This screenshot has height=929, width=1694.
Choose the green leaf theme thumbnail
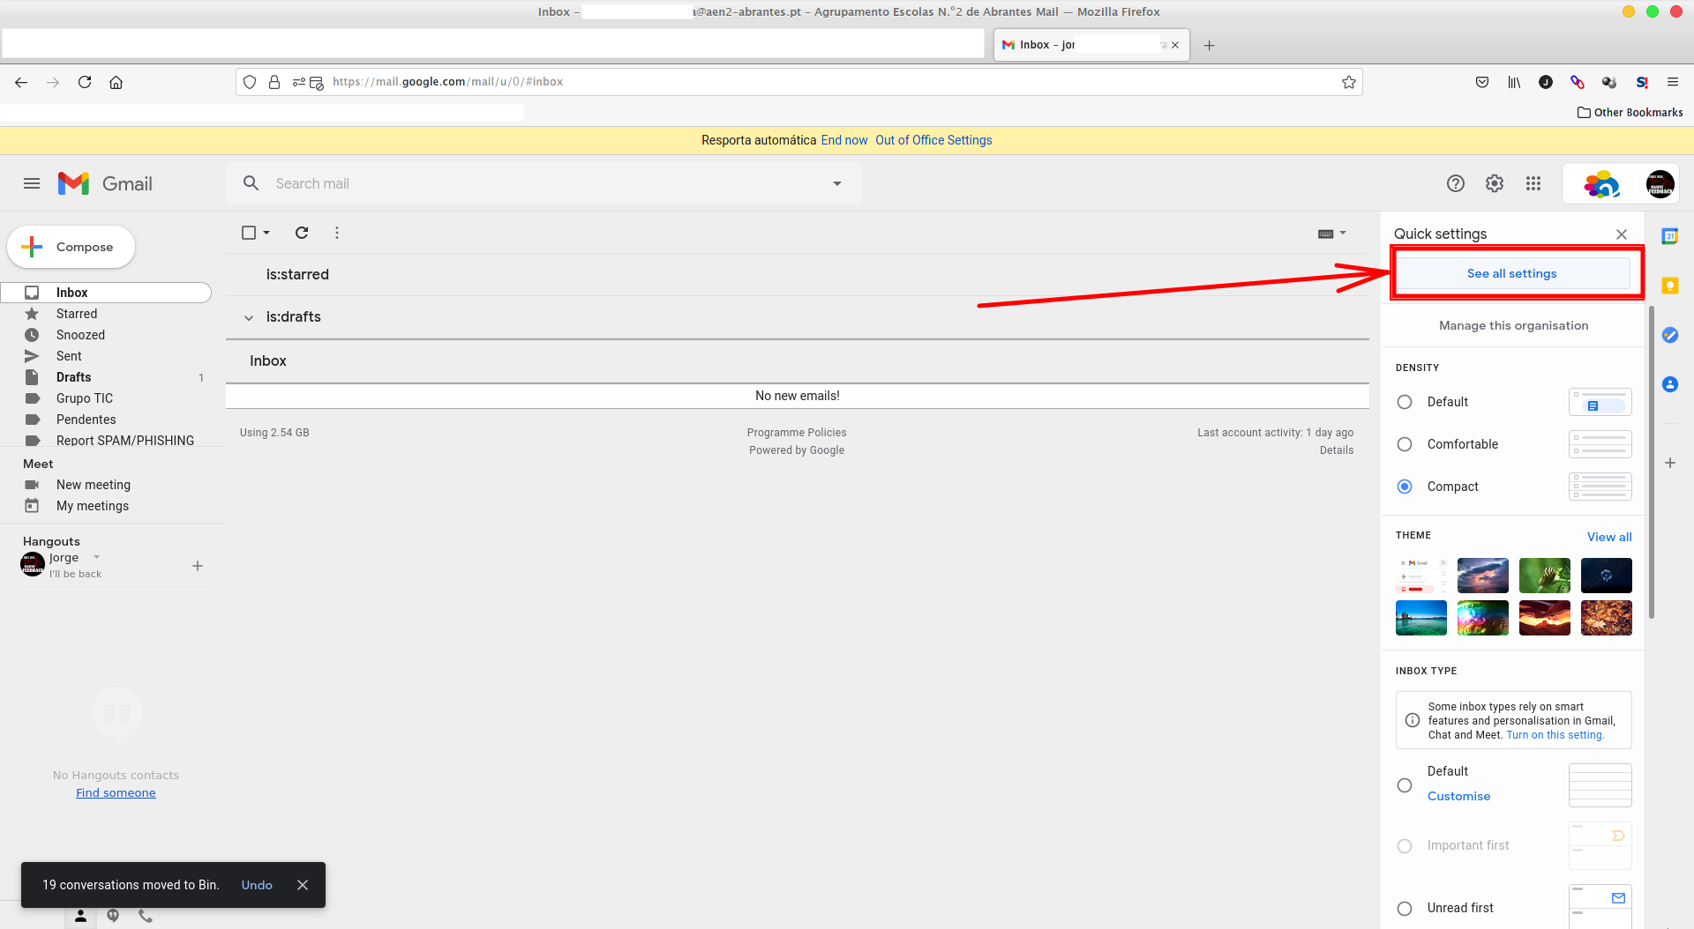tap(1544, 576)
